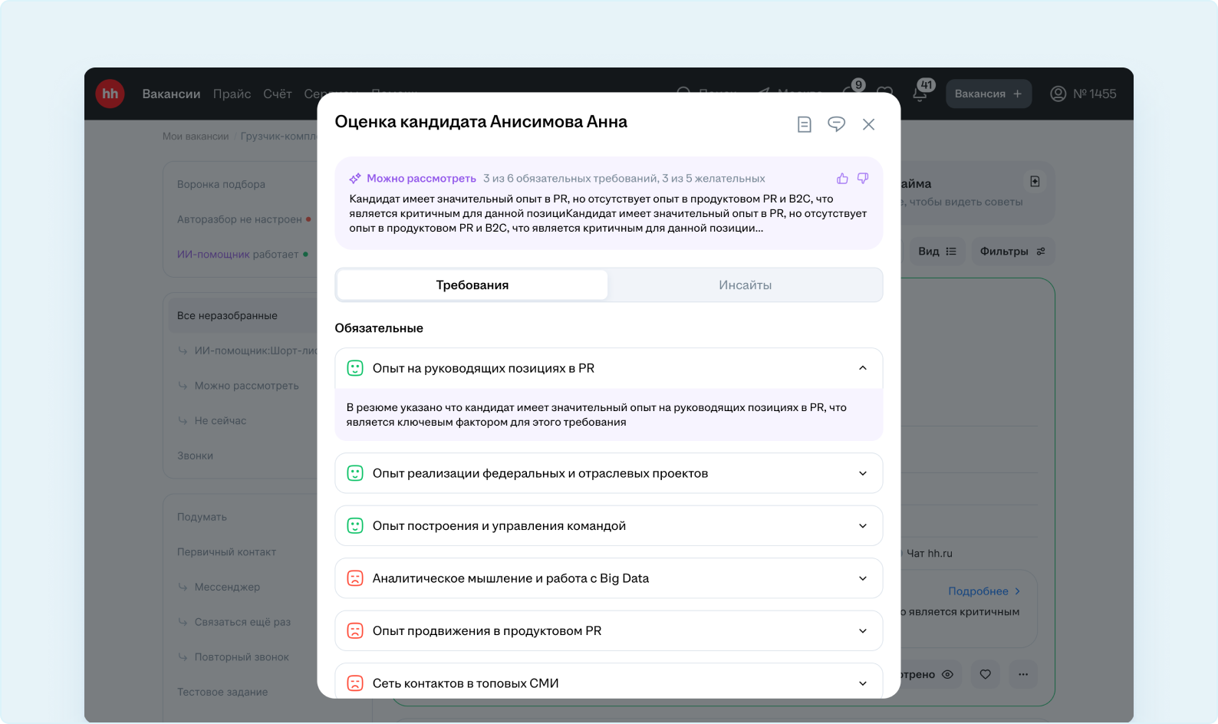1218x724 pixels.
Task: Give thumbs down to the AI assessment
Action: [863, 179]
